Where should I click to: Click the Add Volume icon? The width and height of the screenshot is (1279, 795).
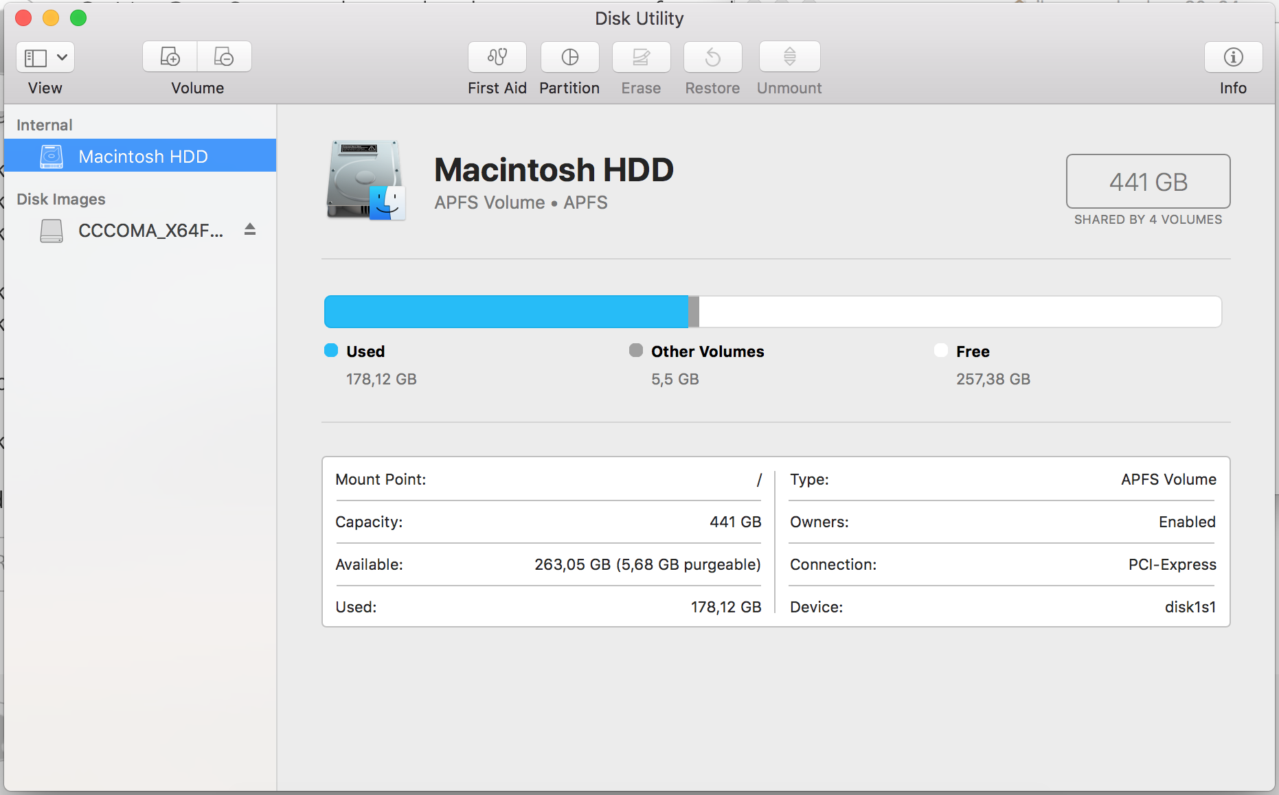[x=170, y=57]
